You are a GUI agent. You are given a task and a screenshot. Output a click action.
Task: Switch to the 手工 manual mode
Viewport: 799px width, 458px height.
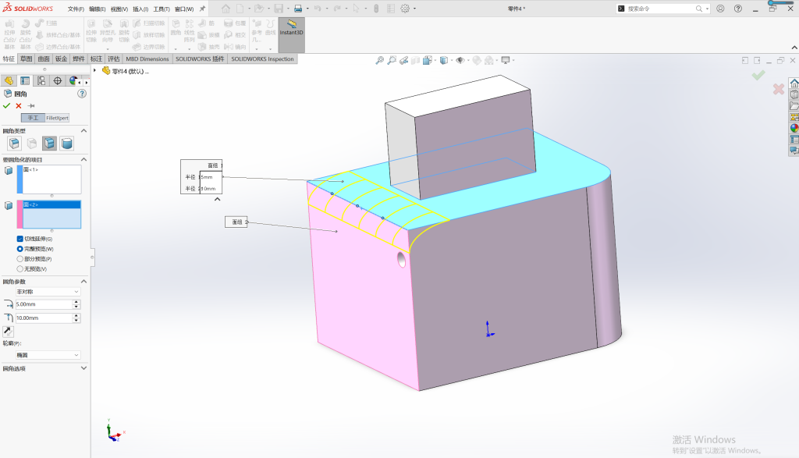coord(33,118)
